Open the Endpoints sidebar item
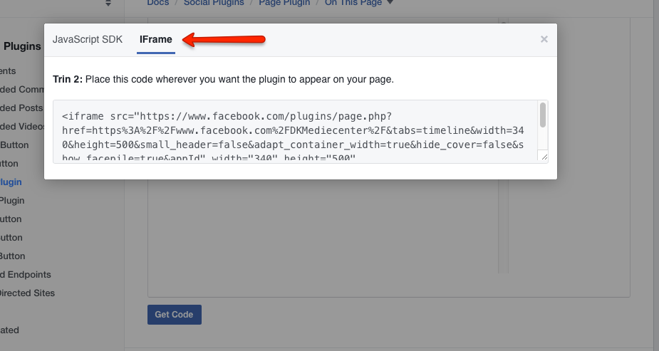 [26, 275]
